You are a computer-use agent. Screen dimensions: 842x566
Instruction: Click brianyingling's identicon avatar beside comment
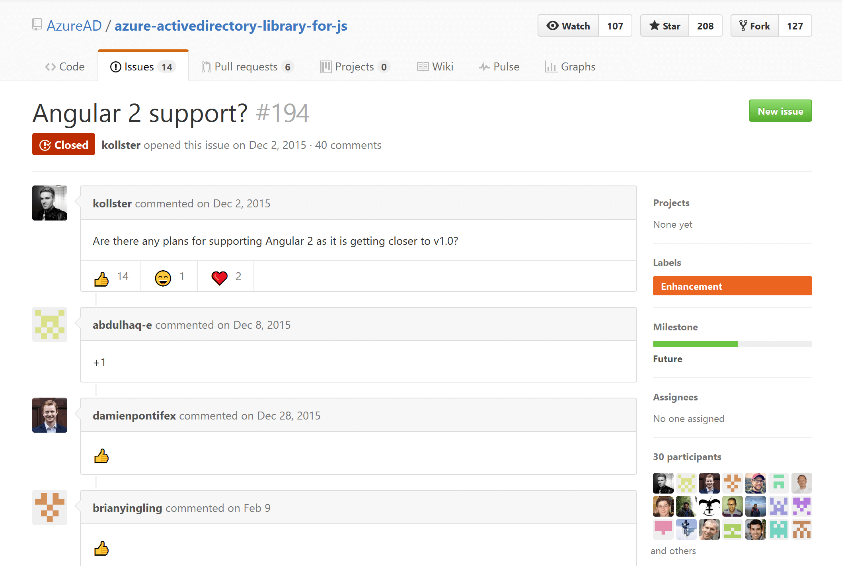click(x=50, y=507)
